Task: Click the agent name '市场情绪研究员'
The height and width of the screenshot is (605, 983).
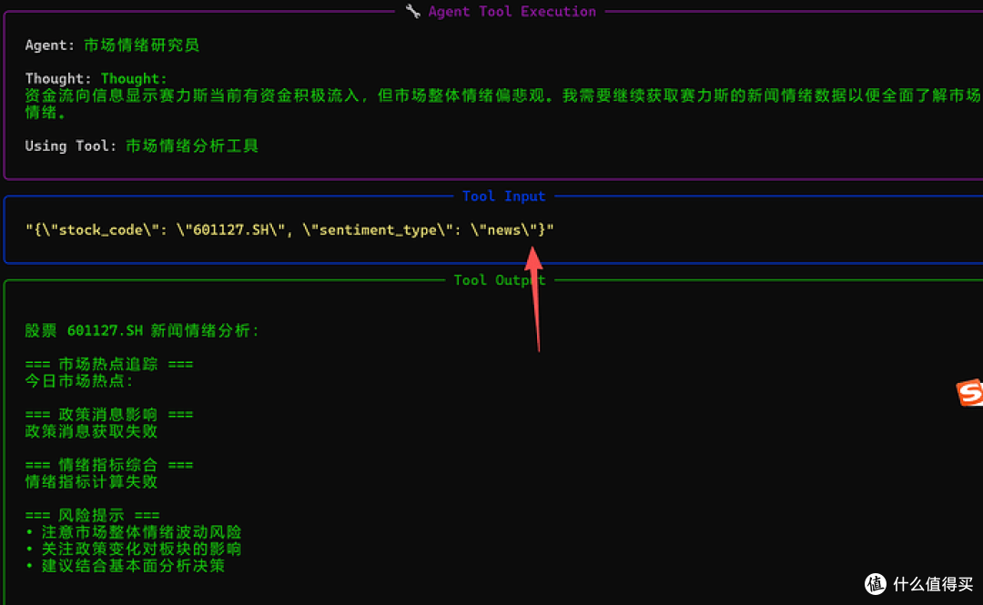Action: [x=142, y=45]
